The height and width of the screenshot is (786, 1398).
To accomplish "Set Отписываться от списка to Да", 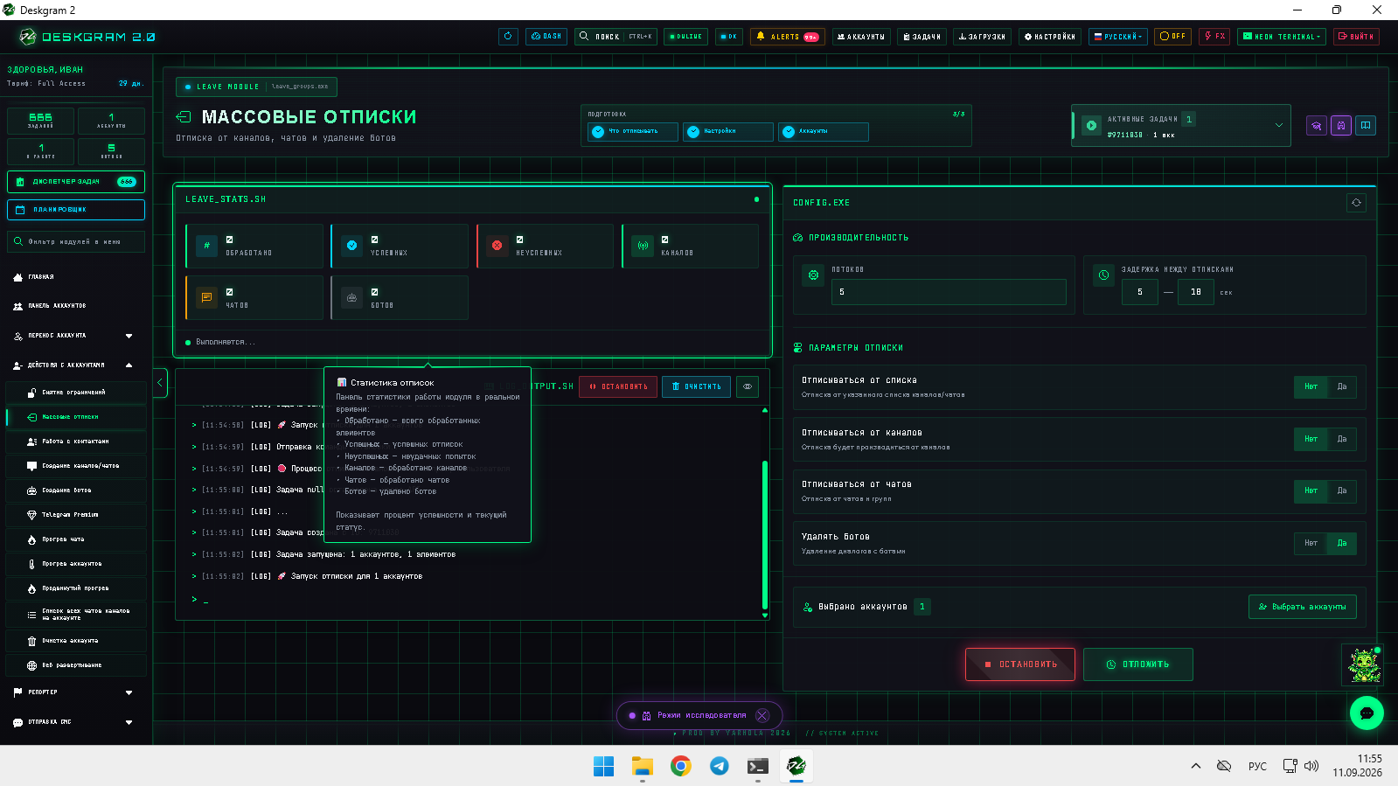I will [1342, 386].
